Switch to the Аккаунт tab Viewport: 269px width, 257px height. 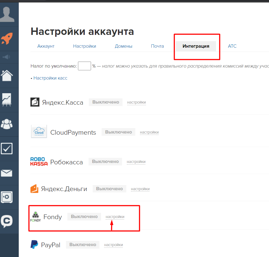[46, 46]
